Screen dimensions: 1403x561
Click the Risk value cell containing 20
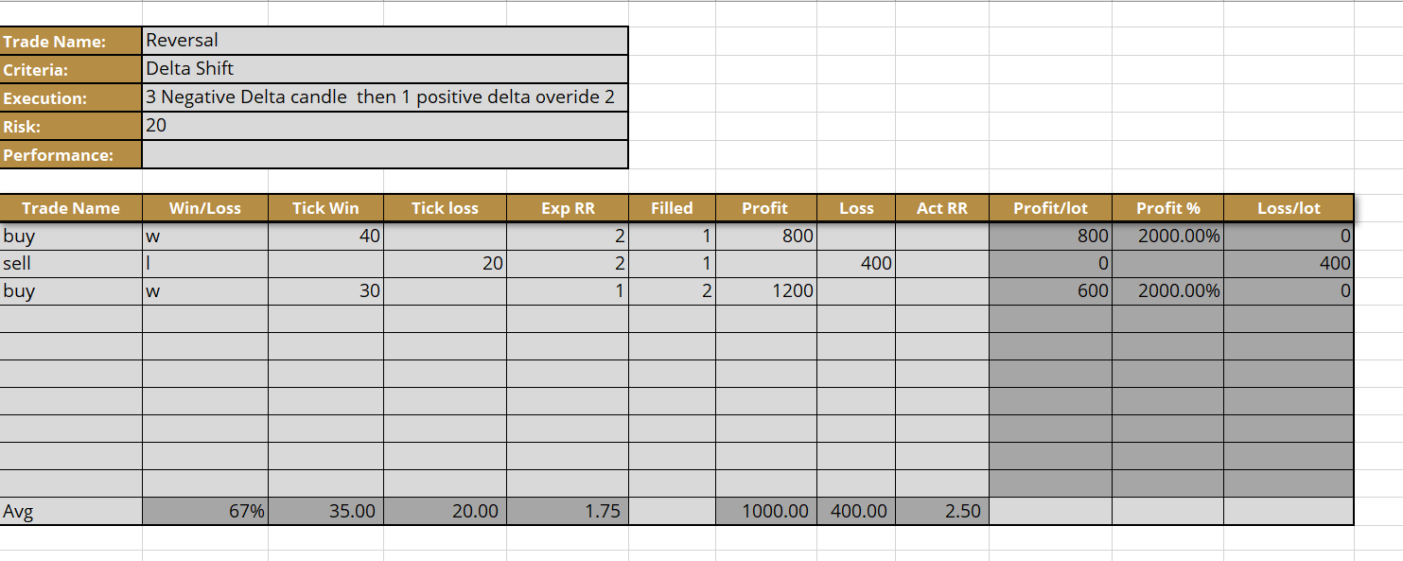(384, 126)
